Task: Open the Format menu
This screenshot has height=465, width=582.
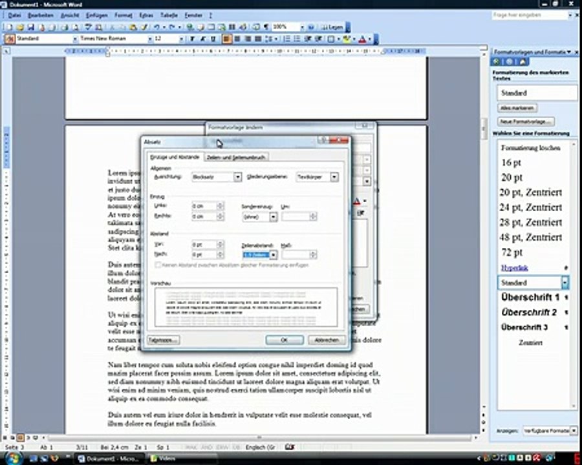Action: [x=124, y=15]
